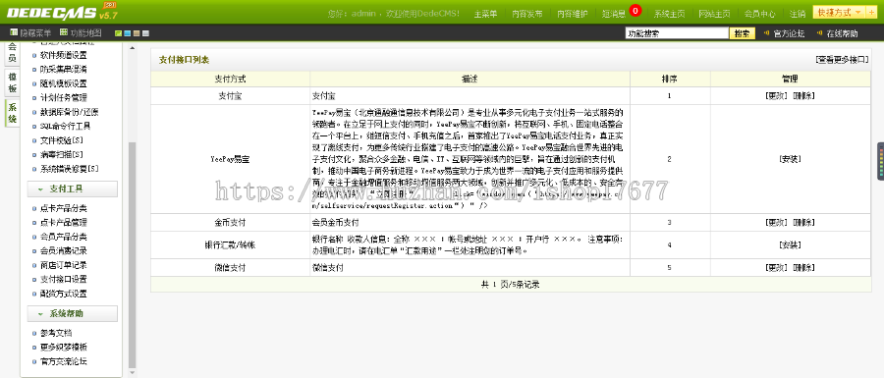884x378 pixels.
Task: Open 文件校验[S] in the sidebar
Action: tap(62, 140)
